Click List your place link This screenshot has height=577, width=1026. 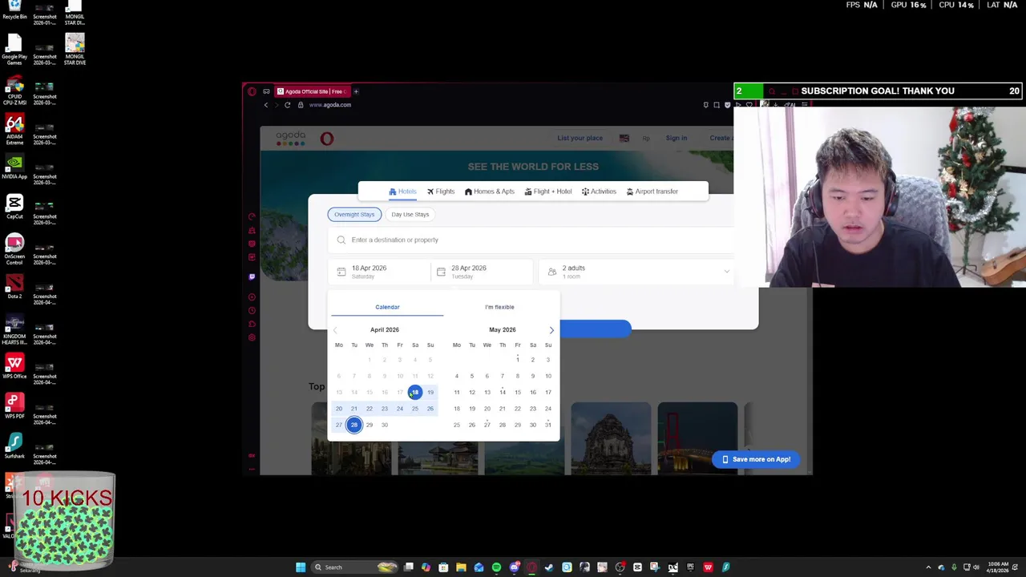pos(580,138)
